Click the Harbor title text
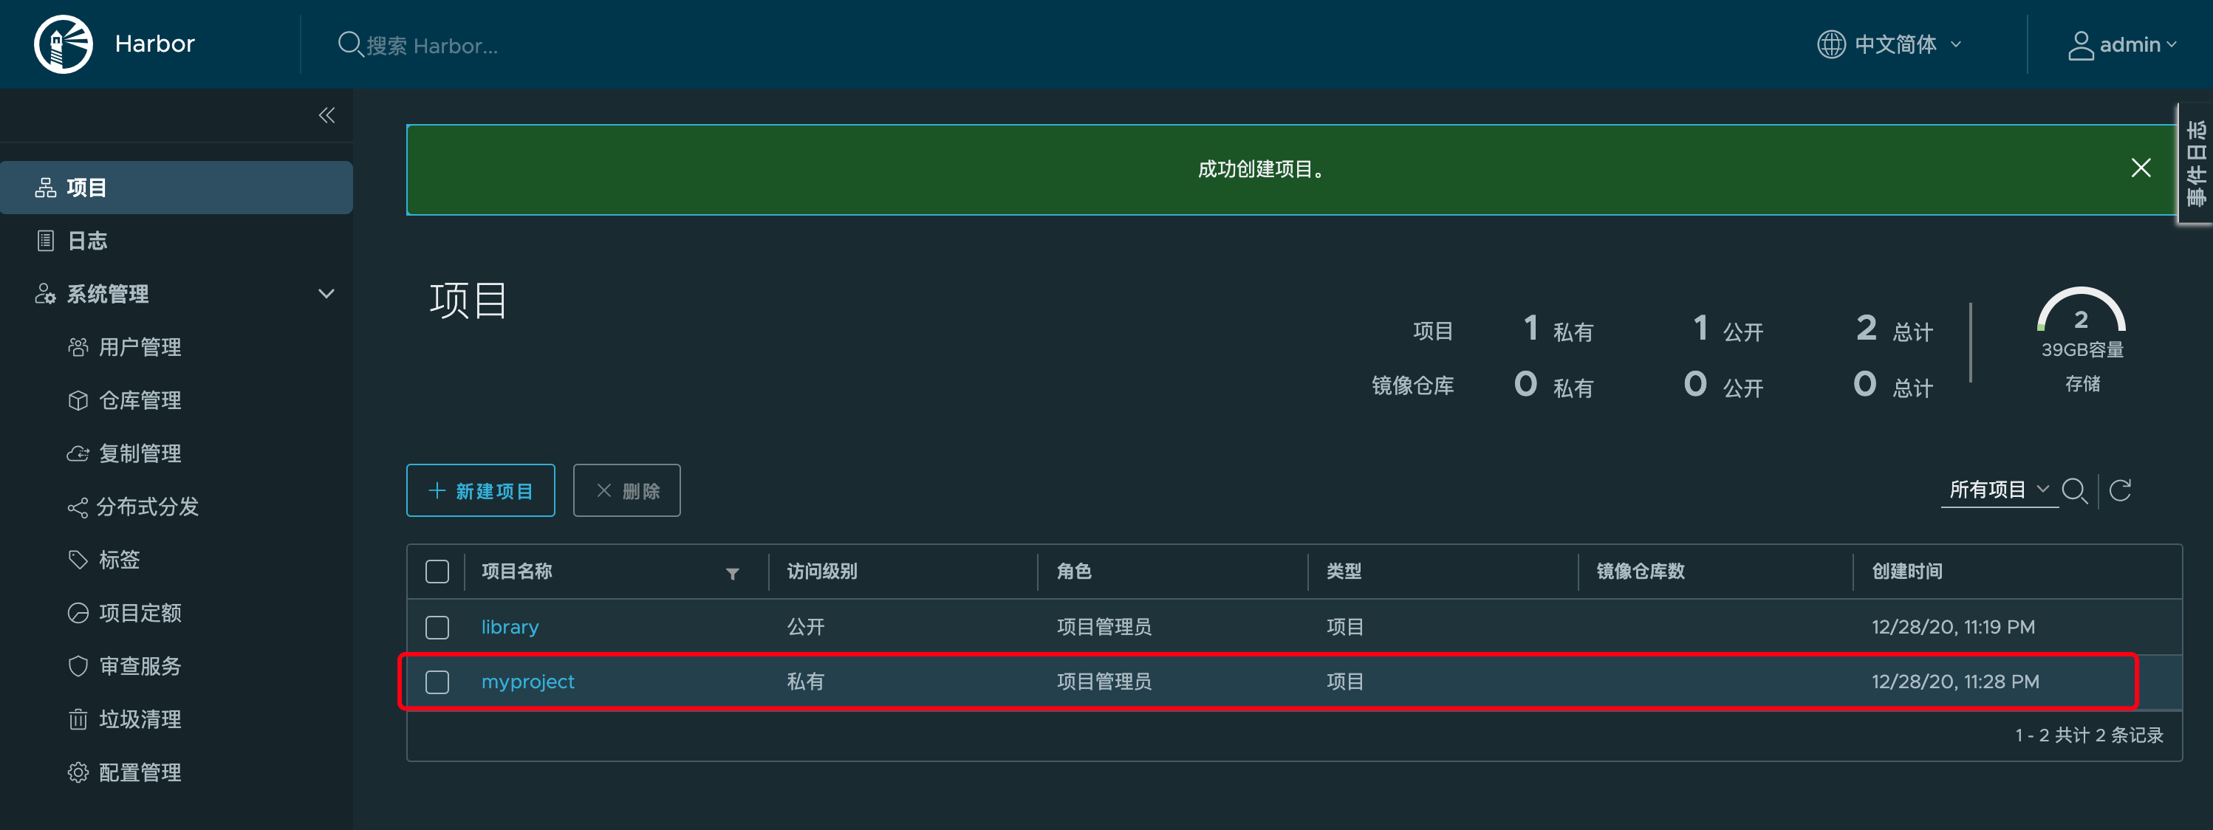 154,44
